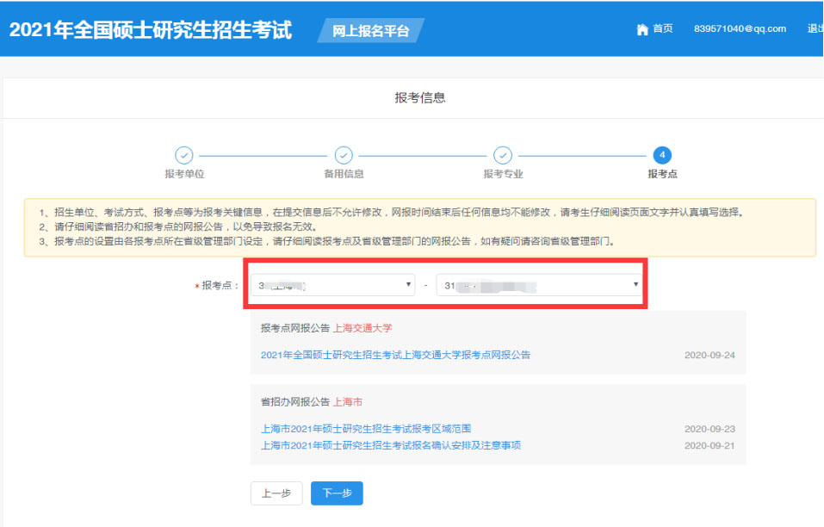Open the 上海市报考区域范围 announcement link
This screenshot has height=527, width=824.
(366, 429)
